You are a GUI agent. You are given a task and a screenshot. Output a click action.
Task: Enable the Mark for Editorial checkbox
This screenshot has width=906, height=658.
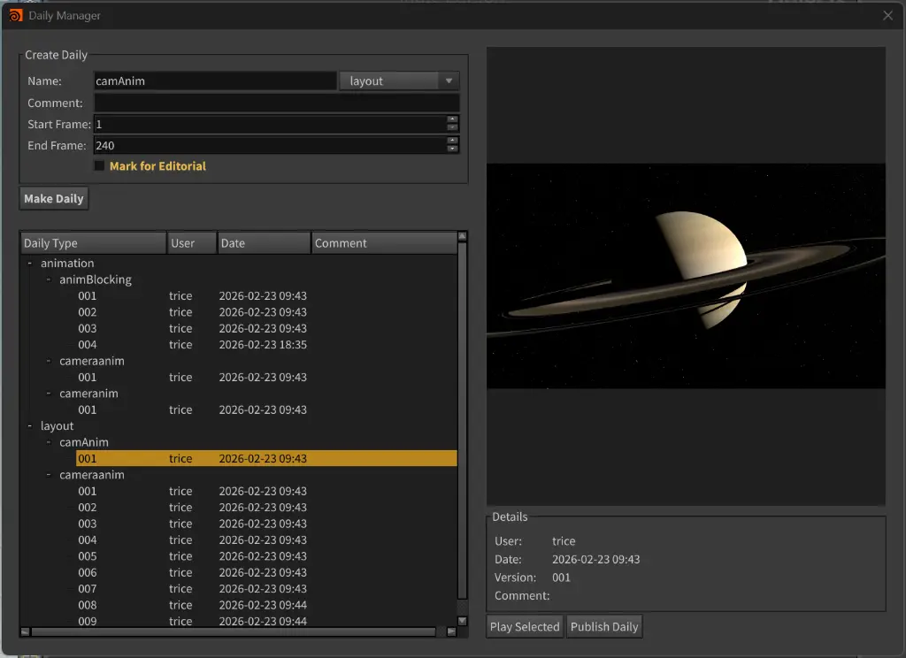point(99,165)
